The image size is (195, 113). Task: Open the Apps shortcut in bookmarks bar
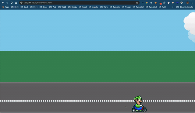(x=5, y=7)
